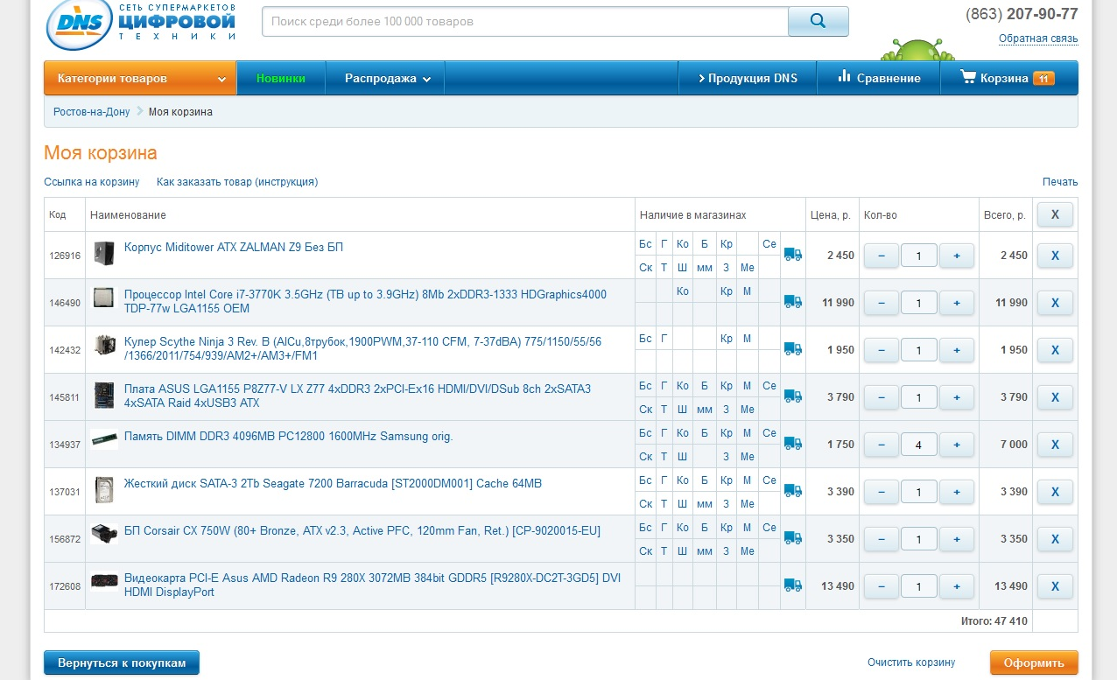This screenshot has width=1117, height=680.
Task: Remove Samsung DDR3 memory with X button
Action: [1055, 445]
